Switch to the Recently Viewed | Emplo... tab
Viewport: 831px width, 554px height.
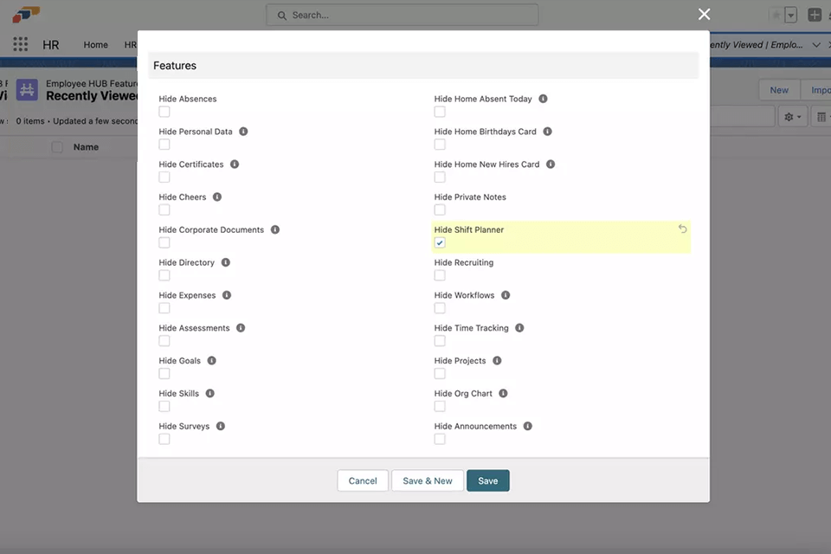coord(757,44)
